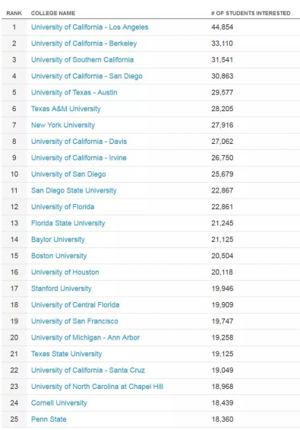Open University of California - Irvine link
This screenshot has height=430, width=300.
tap(78, 158)
